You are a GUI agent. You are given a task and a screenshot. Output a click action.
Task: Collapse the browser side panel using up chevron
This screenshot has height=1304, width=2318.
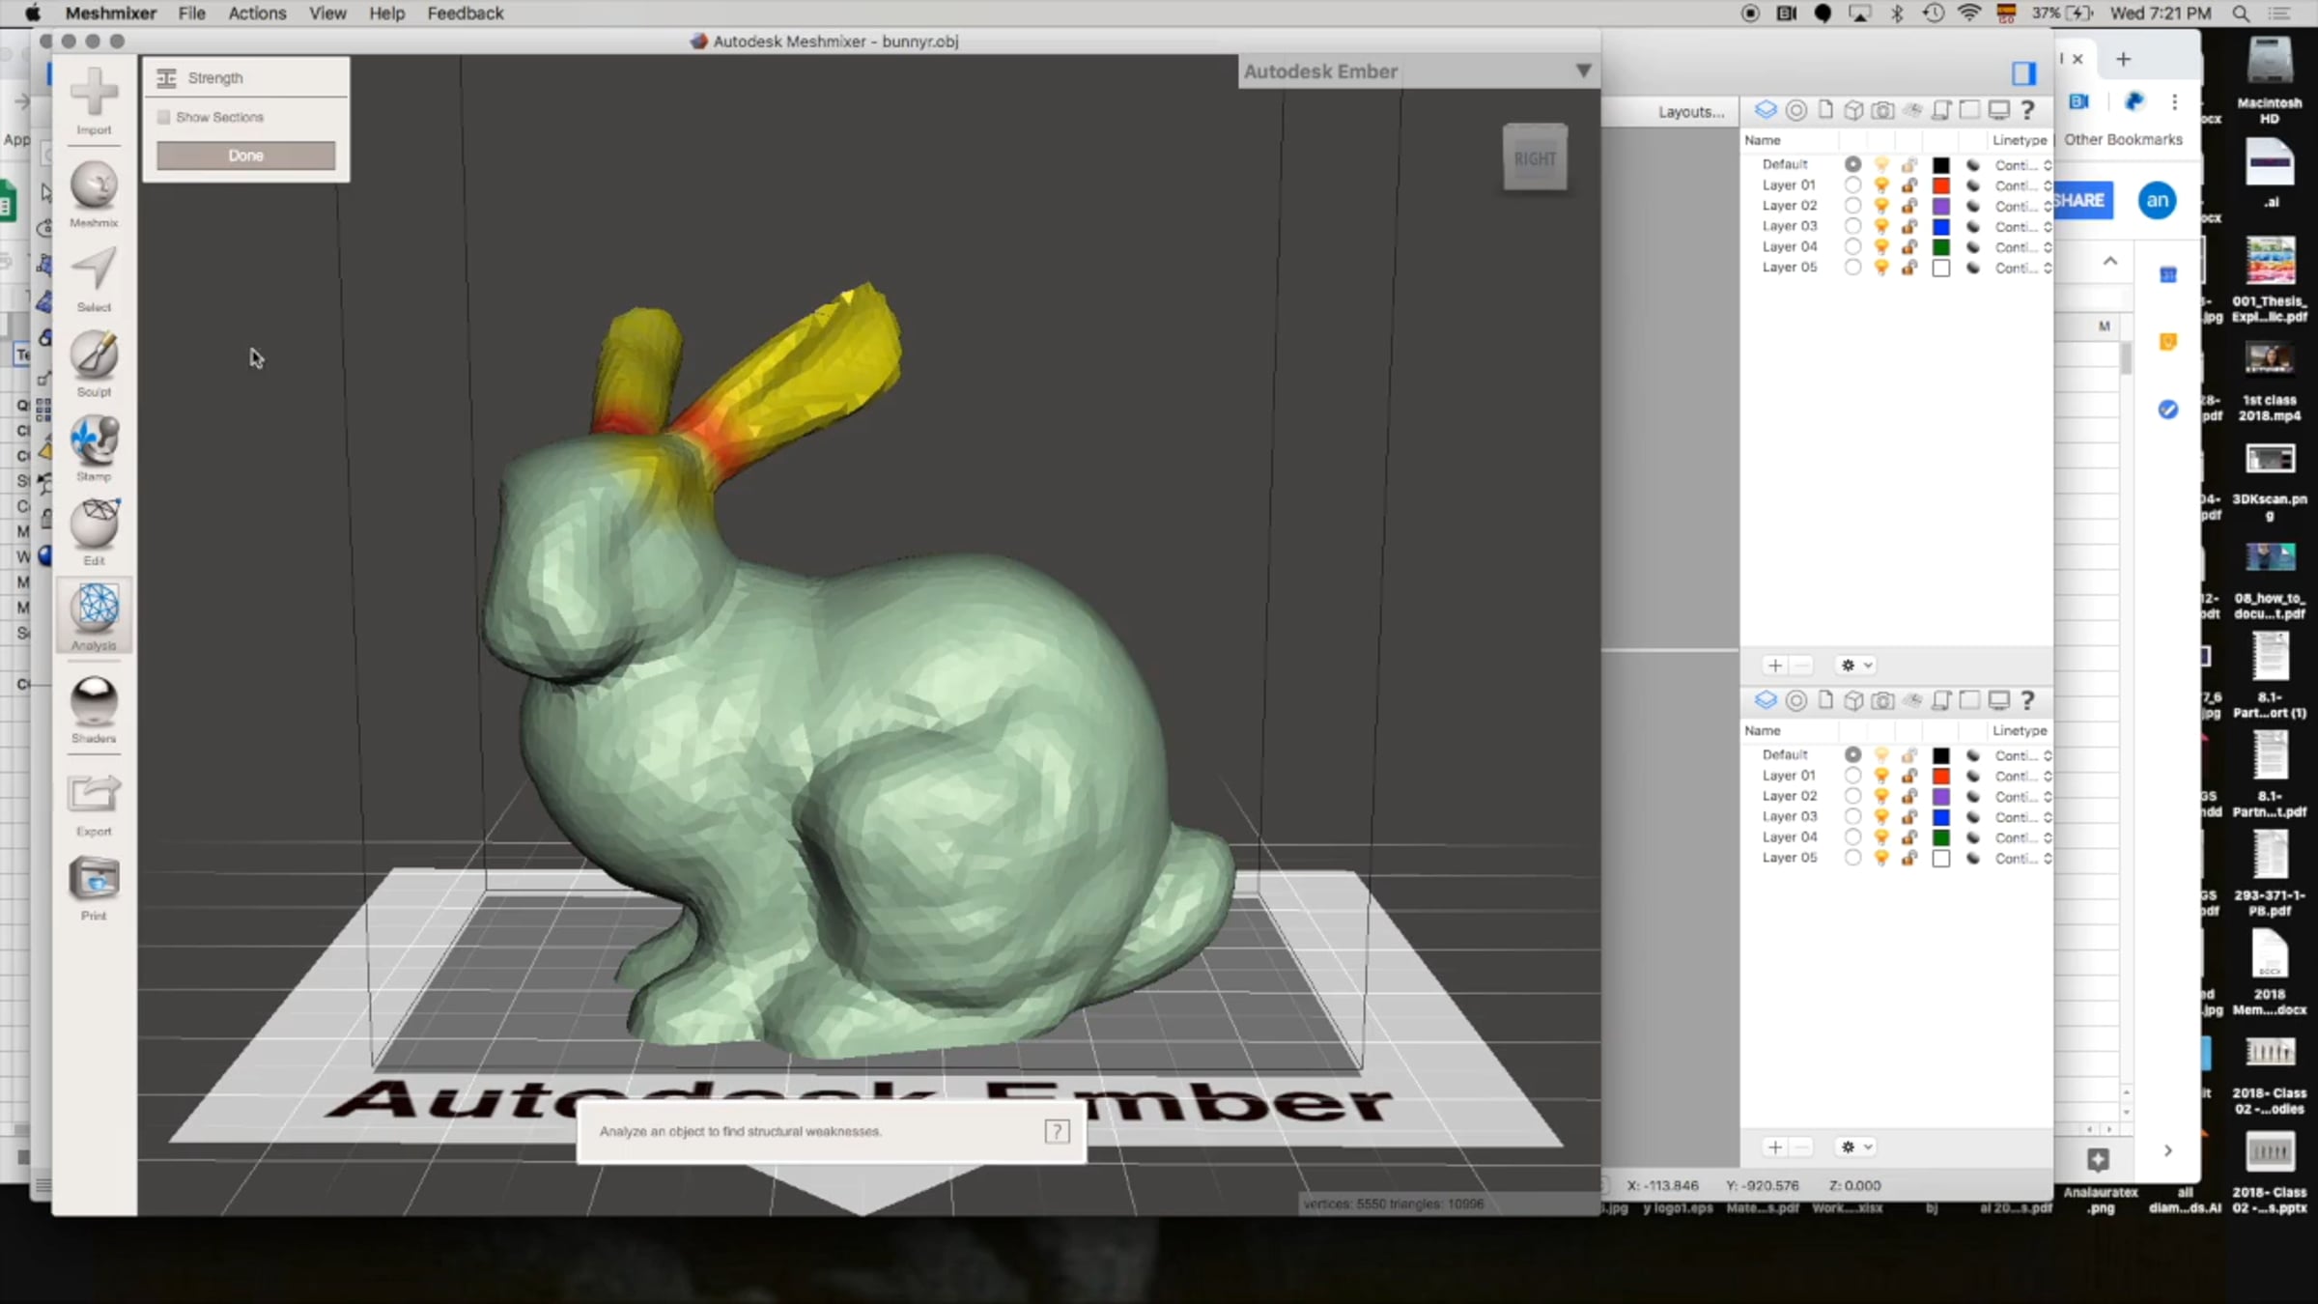(x=2110, y=261)
